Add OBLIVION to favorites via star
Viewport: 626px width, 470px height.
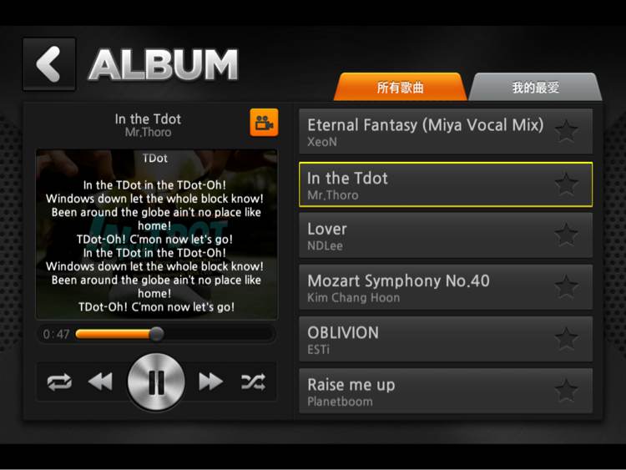(566, 339)
